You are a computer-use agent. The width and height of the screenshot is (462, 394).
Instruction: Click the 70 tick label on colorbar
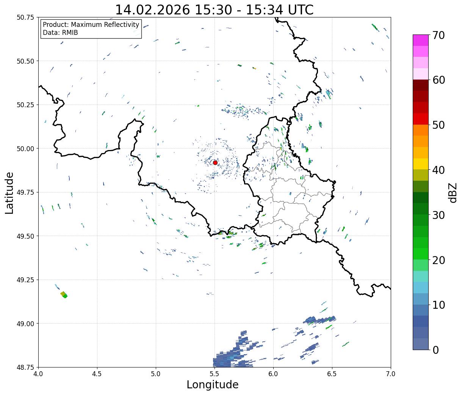click(x=438, y=35)
